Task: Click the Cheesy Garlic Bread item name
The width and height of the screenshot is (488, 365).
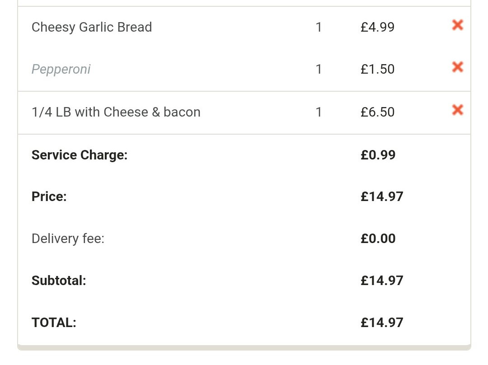Action: (x=92, y=27)
